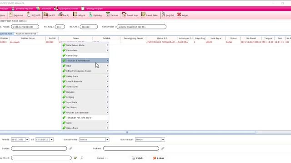Open the Rekap Data submenu
This screenshot has width=291, height=163.
[x=85, y=76]
